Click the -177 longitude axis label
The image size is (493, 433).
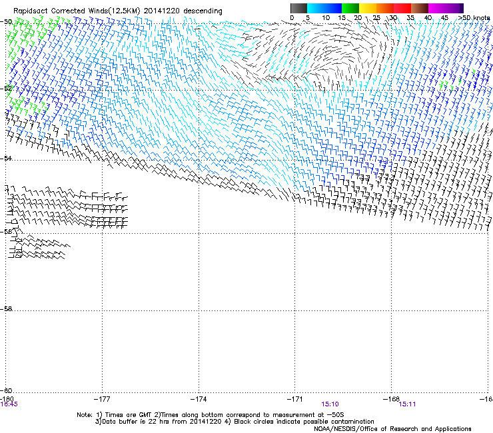point(102,399)
